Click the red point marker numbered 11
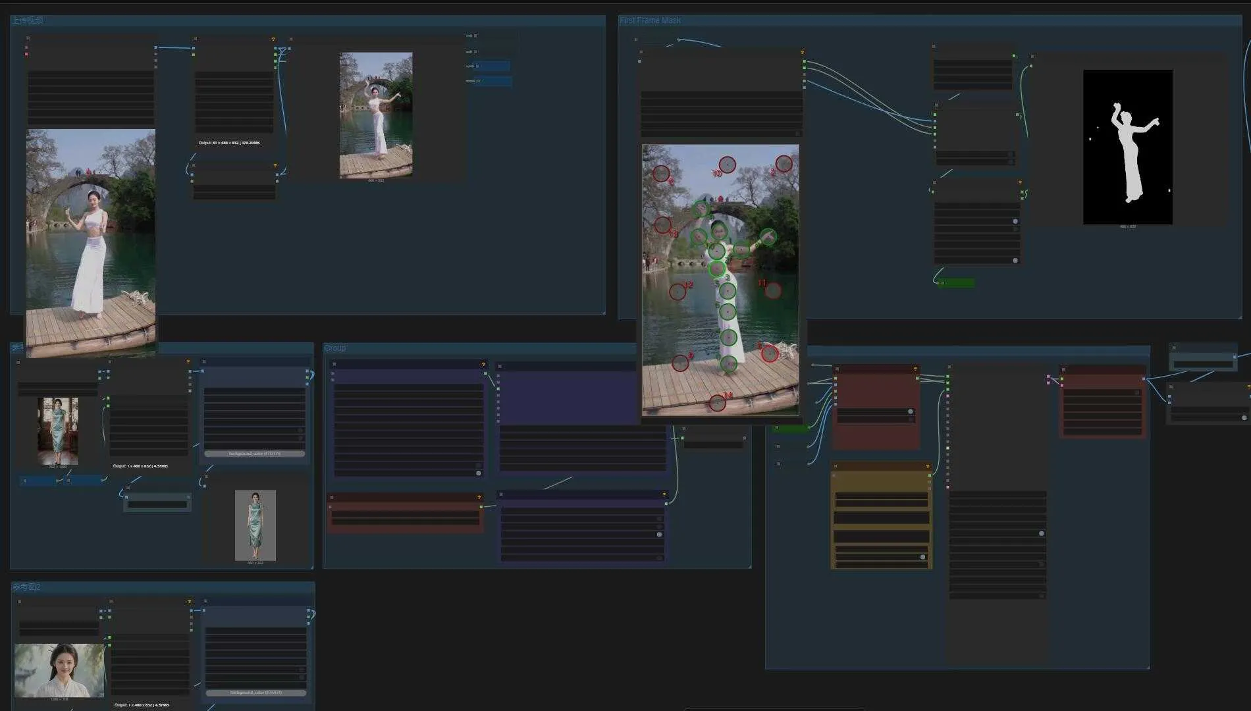This screenshot has height=711, width=1251. tap(773, 290)
